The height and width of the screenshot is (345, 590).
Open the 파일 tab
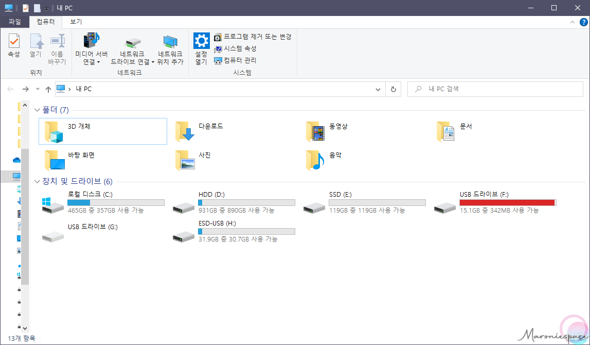[x=15, y=22]
